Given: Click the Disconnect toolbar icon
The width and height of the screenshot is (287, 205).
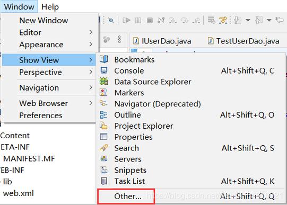Looking at the screenshot, I should coord(161,20).
